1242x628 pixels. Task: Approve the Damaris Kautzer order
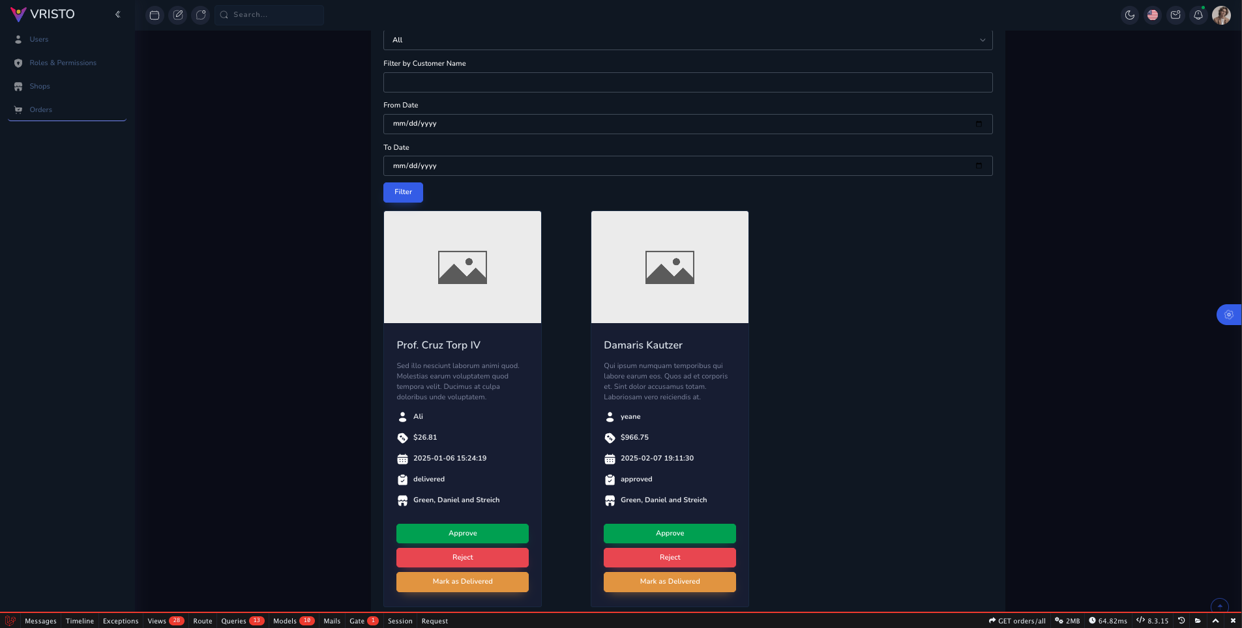tap(670, 534)
